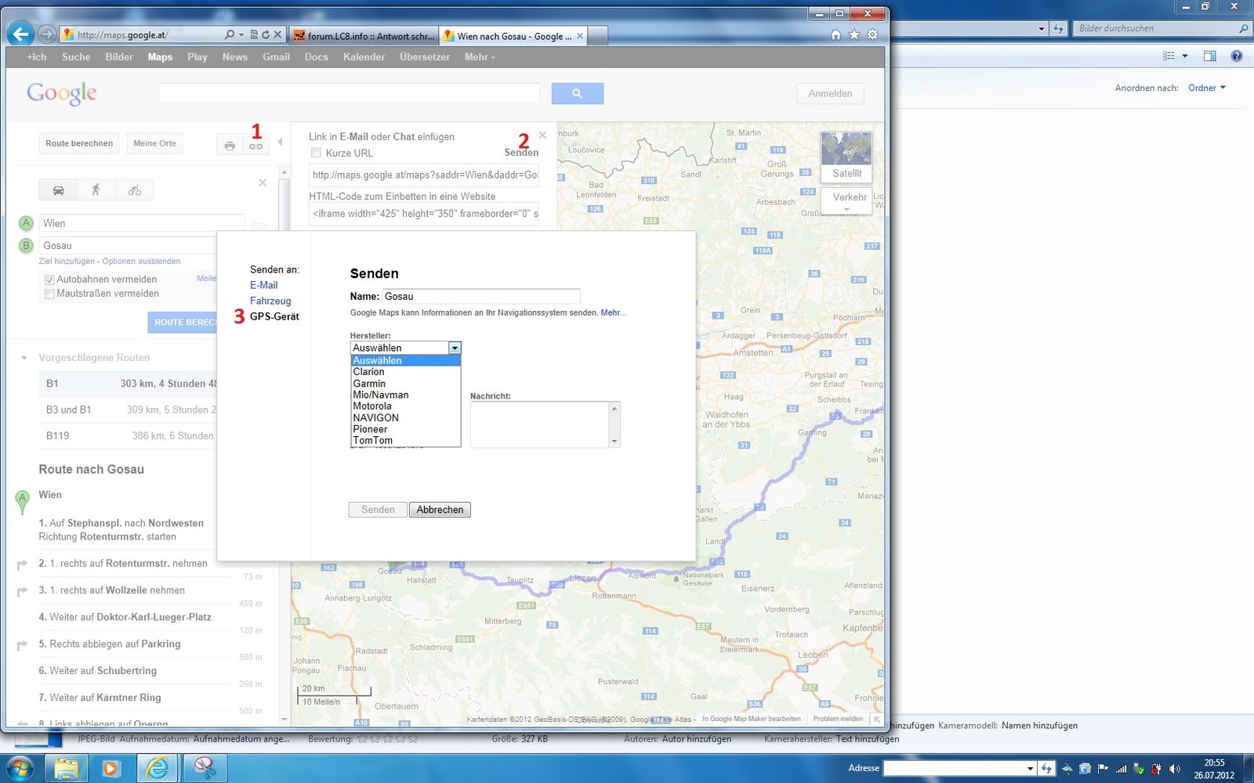Open Internet Explorer from taskbar
1254x783 pixels.
pos(158,768)
